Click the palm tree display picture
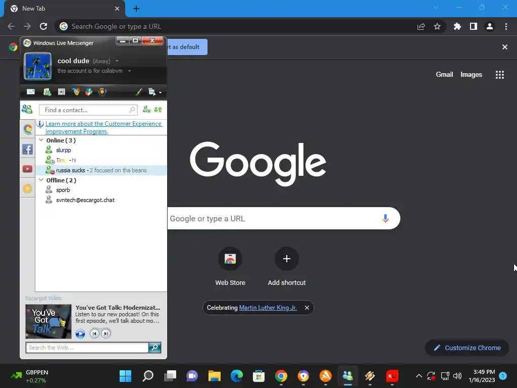517x388 pixels. click(37, 66)
